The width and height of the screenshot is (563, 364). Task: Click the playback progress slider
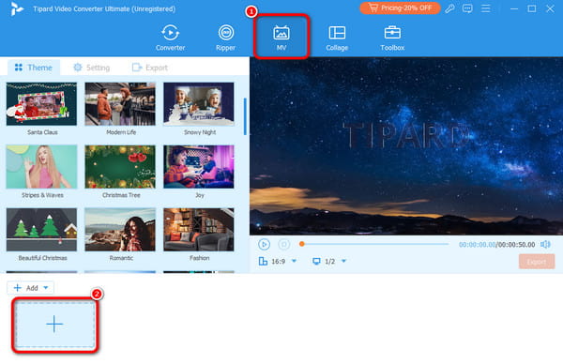coord(374,244)
